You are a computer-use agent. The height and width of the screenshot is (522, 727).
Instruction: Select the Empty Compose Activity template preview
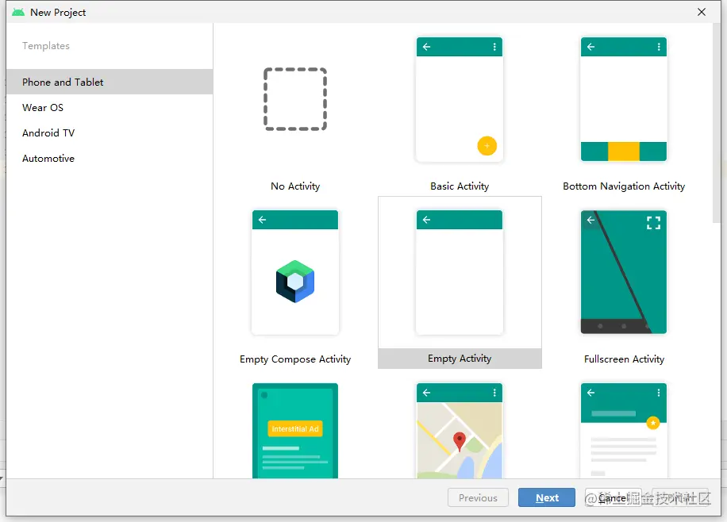click(x=295, y=272)
